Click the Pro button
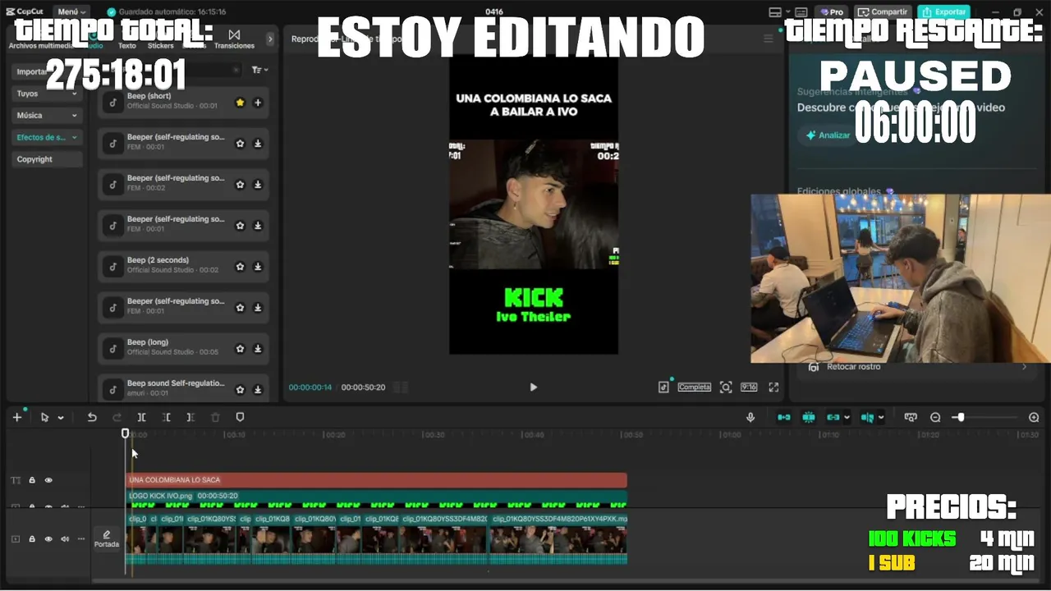Viewport: 1051px width, 591px height. [x=833, y=12]
